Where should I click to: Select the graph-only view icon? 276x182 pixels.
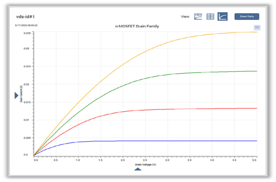pos(222,16)
